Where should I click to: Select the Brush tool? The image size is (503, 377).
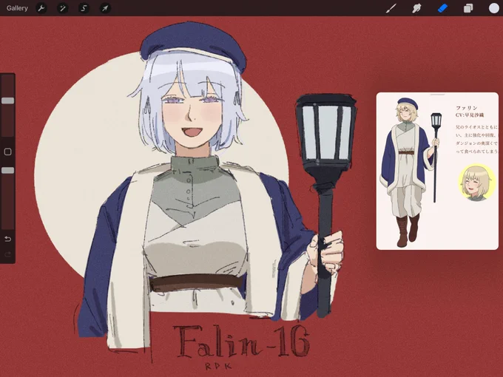tap(391, 8)
